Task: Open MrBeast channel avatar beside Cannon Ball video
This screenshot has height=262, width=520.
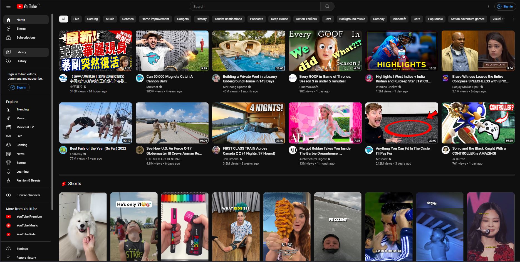Action: point(140,78)
